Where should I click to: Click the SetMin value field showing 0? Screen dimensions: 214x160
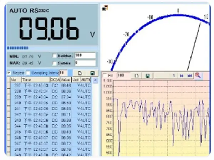(85, 63)
